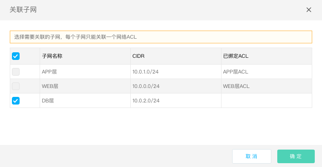This screenshot has height=167, width=322.
Task: Uncheck the DB层 subnet checkbox
Action: coord(16,101)
